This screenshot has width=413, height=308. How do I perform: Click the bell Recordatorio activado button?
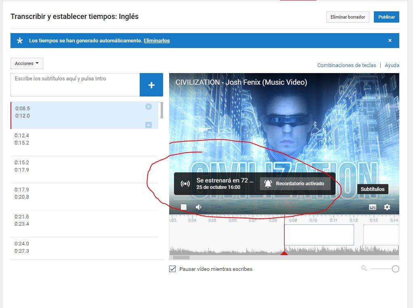point(295,184)
